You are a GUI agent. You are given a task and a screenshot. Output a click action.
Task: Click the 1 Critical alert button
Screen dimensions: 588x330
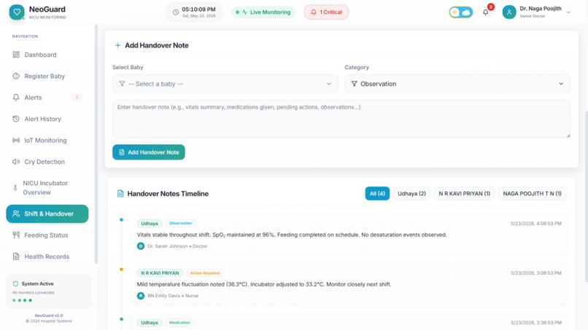pyautogui.click(x=326, y=12)
